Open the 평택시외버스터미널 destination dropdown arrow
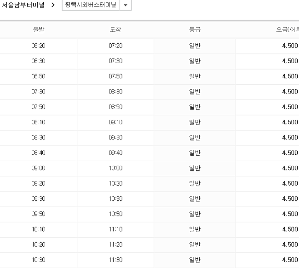The height and width of the screenshot is (268, 299). tap(125, 5)
